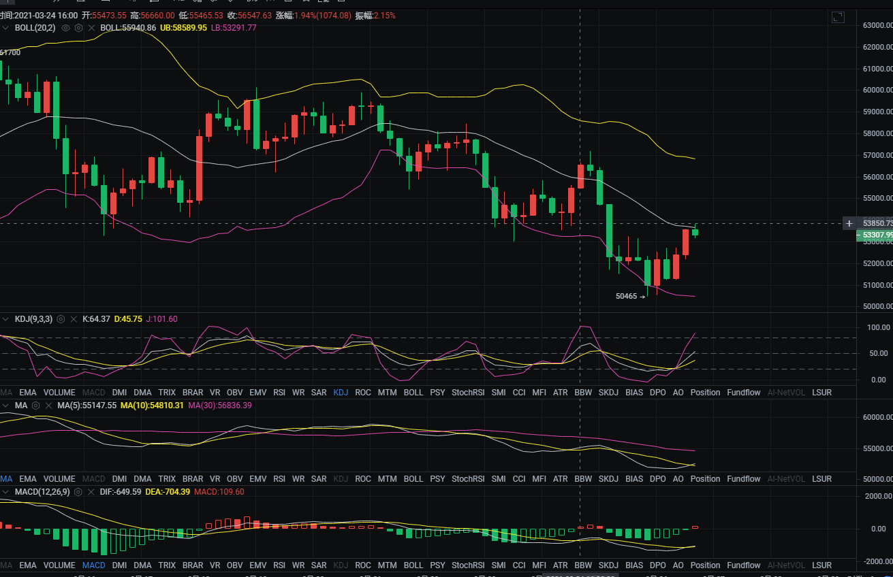Collapse the MACD panel chevron
The image size is (893, 577).
[x=5, y=492]
